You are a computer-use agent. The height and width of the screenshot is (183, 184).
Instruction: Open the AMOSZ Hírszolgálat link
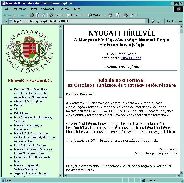[28, 101]
